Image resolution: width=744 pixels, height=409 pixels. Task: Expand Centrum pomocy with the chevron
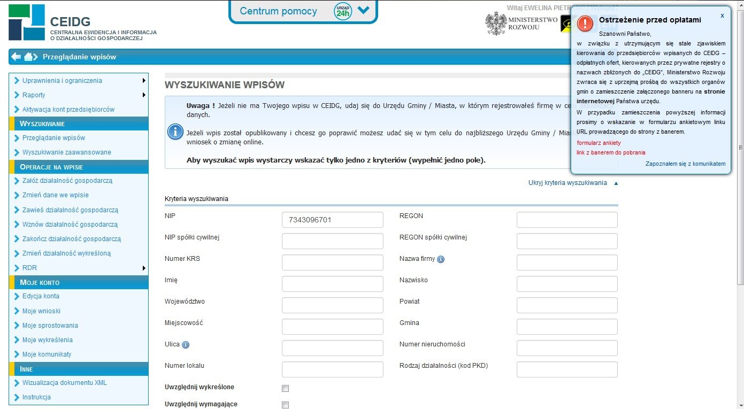(x=364, y=10)
